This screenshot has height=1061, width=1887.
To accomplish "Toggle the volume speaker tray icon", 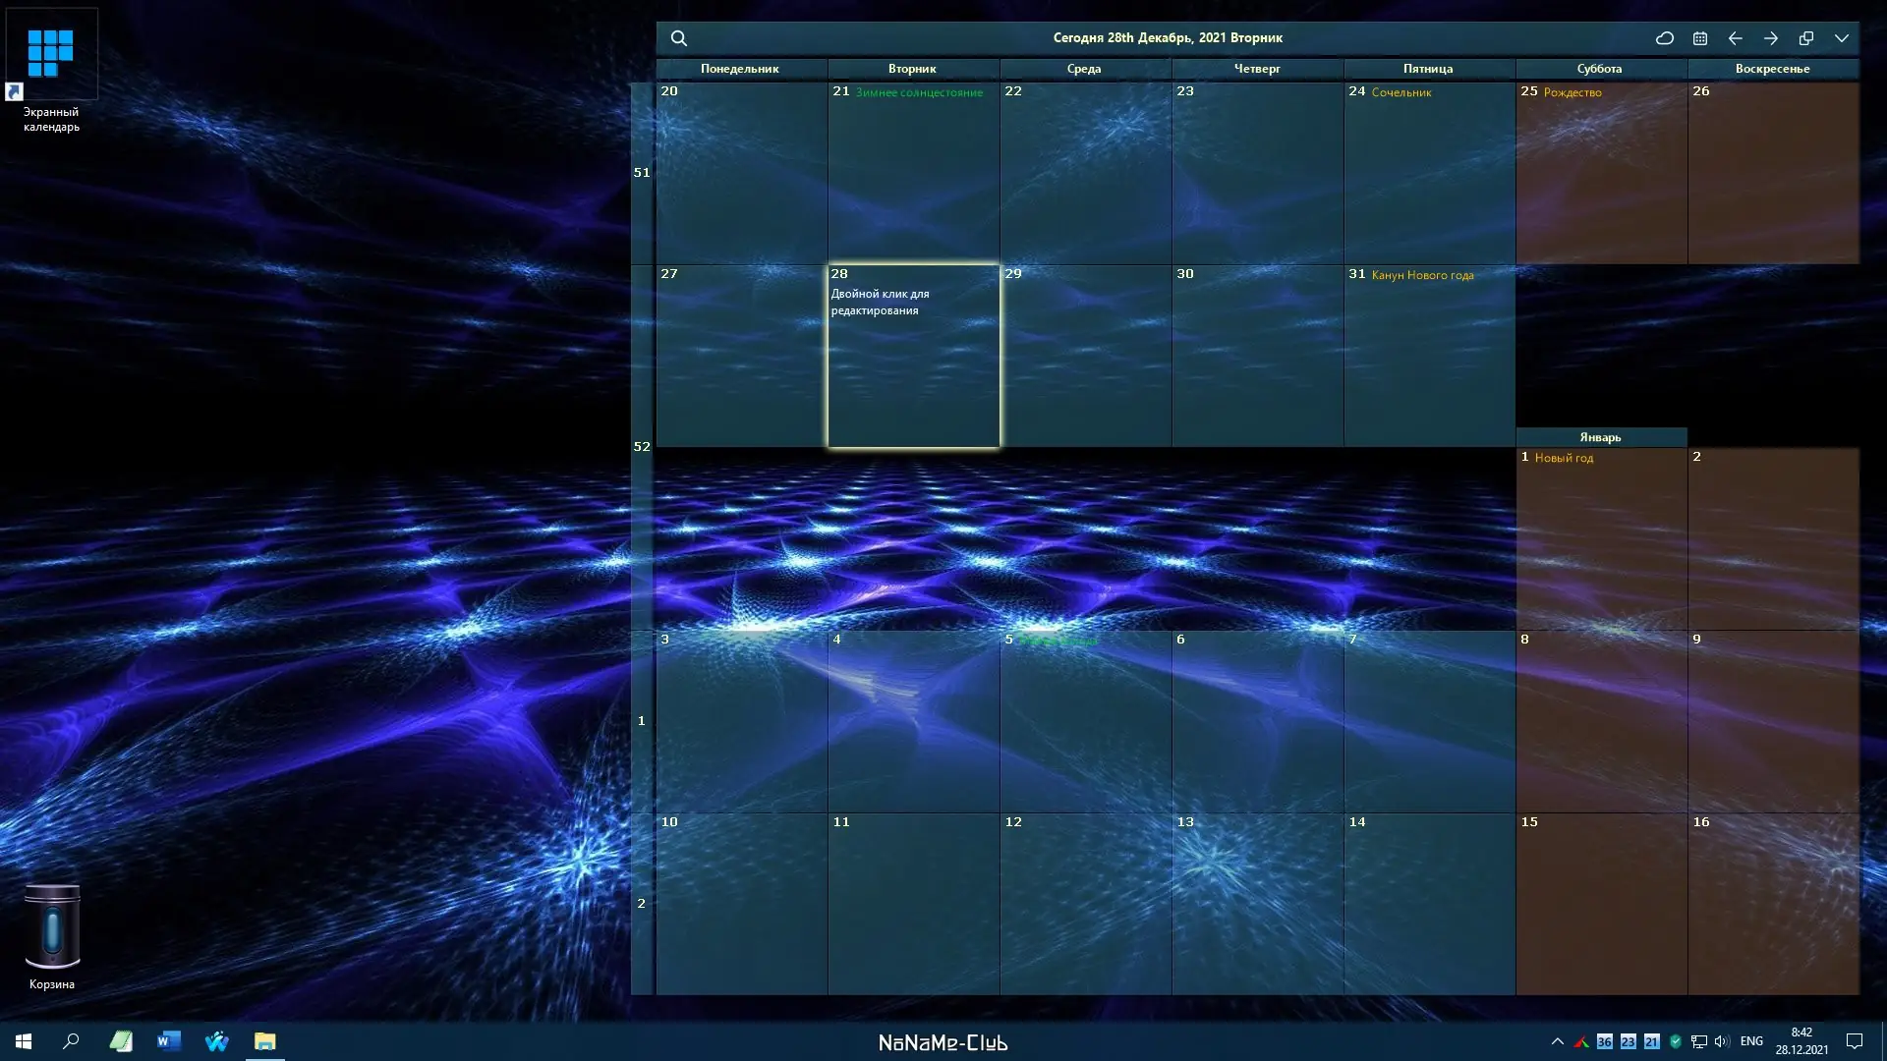I will point(1721,1041).
